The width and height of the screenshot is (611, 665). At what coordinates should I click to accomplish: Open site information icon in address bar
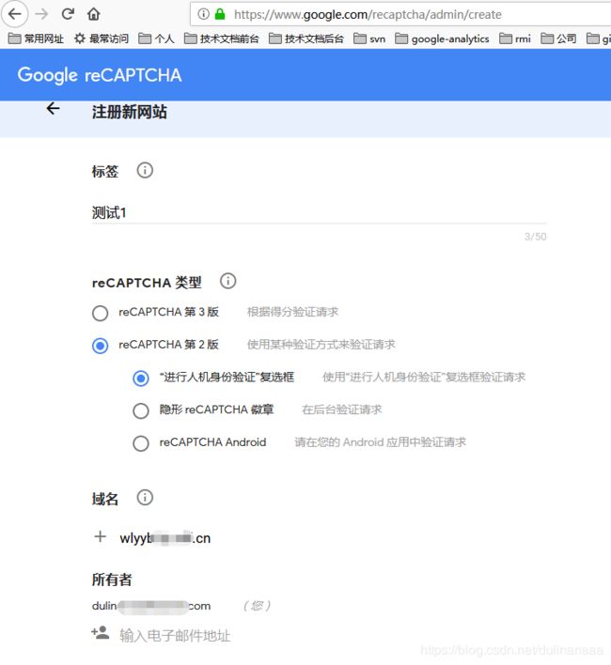(x=204, y=14)
